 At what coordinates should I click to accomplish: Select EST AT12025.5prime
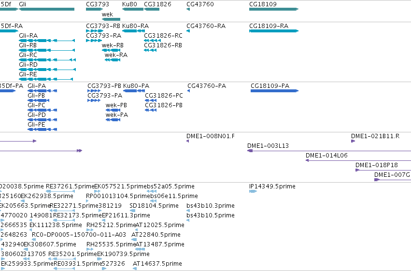137,230
